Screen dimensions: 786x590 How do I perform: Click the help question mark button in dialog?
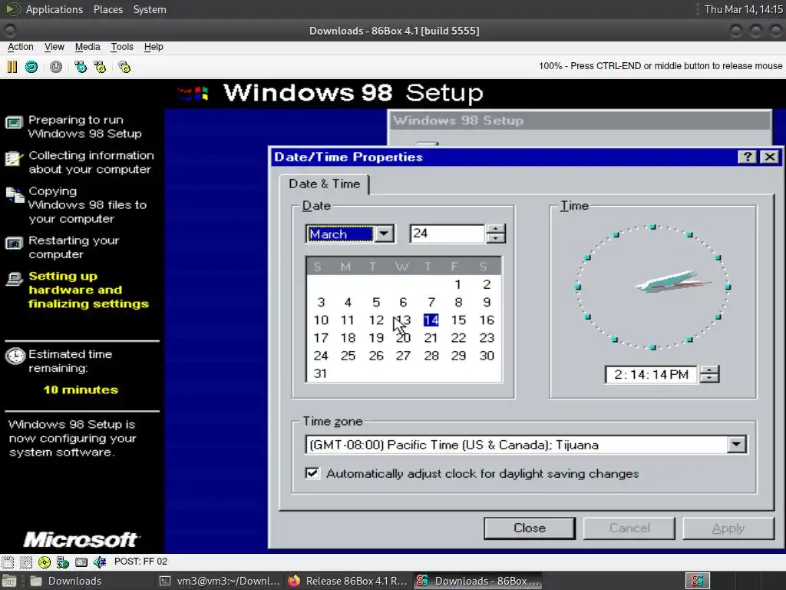[747, 157]
